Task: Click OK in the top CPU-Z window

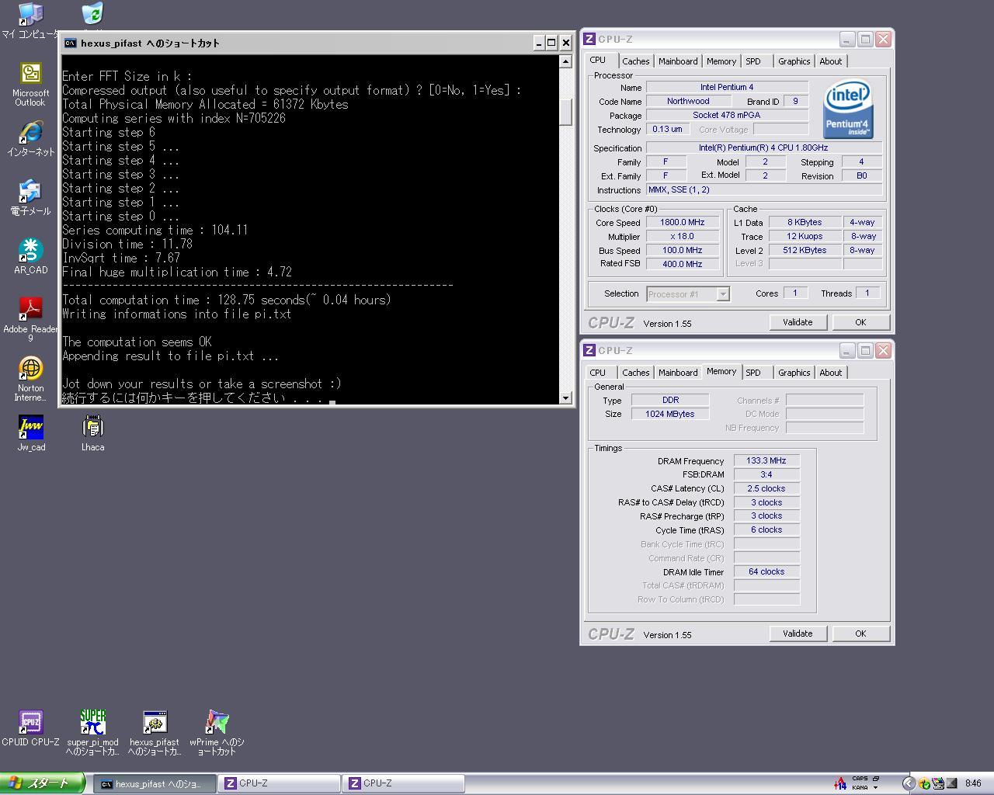Action: point(860,322)
